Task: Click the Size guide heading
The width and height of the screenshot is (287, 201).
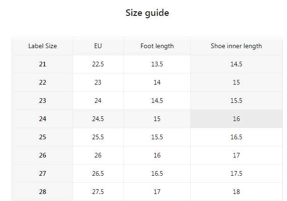Action: coord(147,13)
